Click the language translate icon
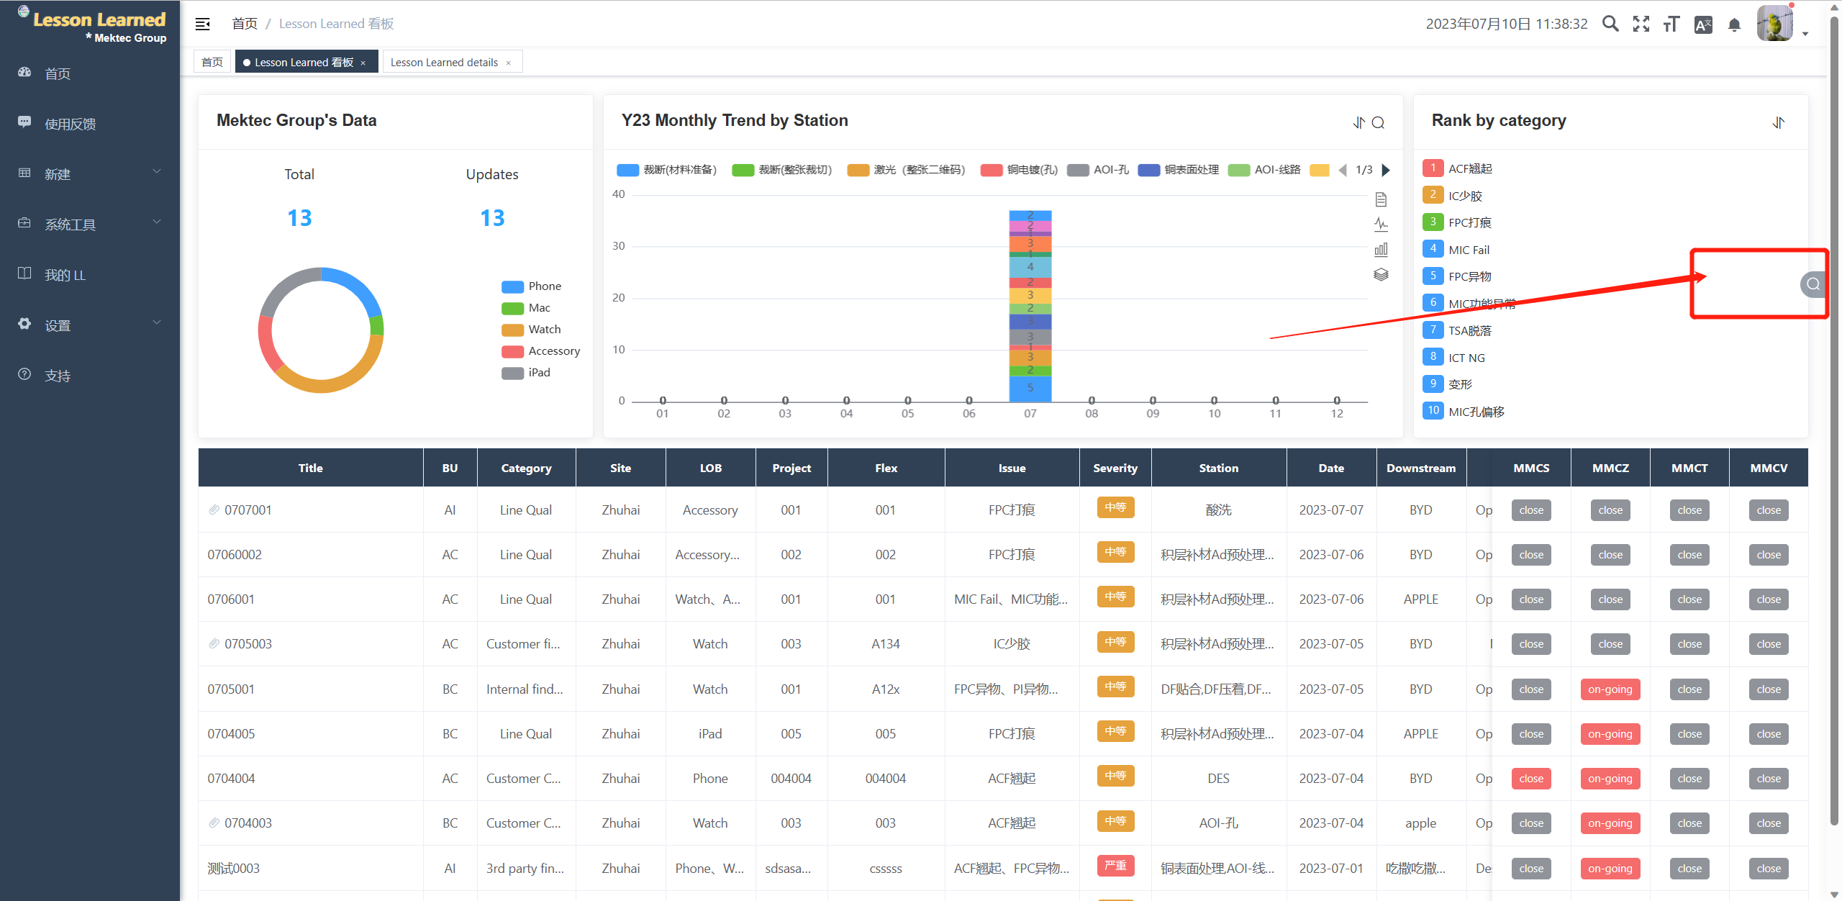The width and height of the screenshot is (1842, 901). point(1703,24)
